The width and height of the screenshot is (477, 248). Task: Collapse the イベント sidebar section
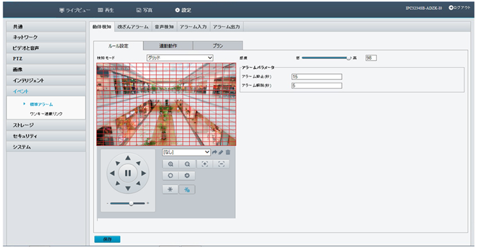pyautogui.click(x=46, y=91)
